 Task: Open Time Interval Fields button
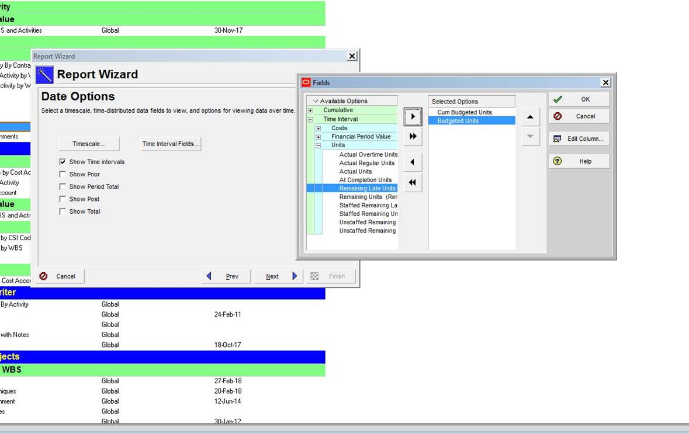(x=171, y=144)
